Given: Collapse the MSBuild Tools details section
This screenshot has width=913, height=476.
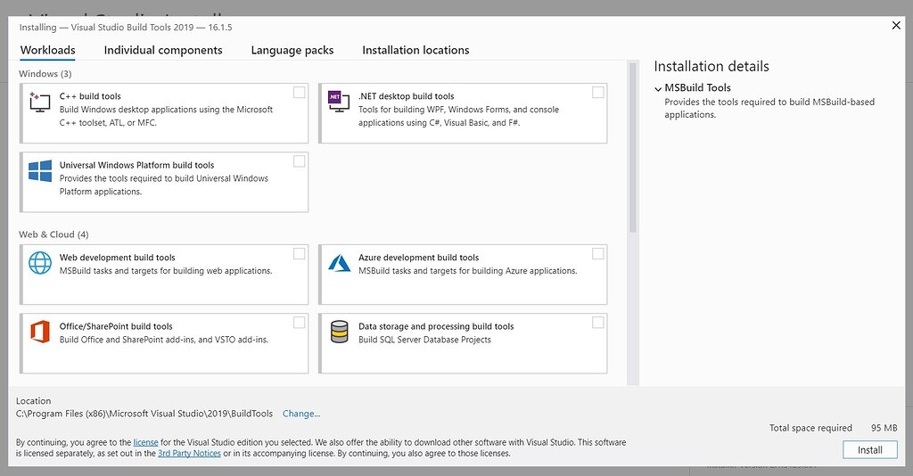Looking at the screenshot, I should pyautogui.click(x=658, y=88).
